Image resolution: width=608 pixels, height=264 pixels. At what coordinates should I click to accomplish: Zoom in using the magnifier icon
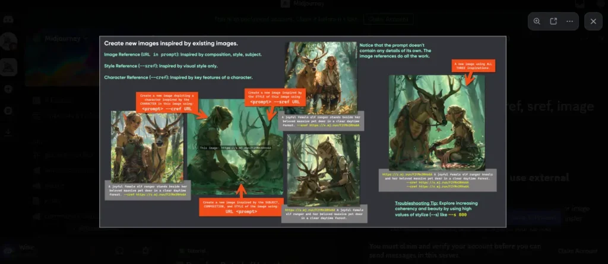tap(537, 21)
